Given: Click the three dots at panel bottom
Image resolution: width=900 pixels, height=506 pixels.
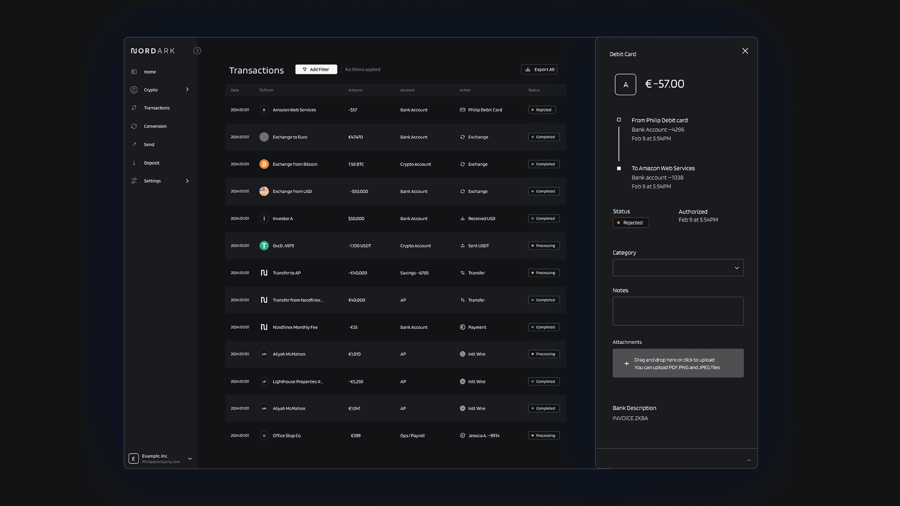Looking at the screenshot, I should [749, 460].
